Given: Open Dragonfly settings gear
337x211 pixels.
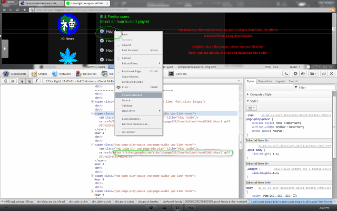Looking at the screenshot, I should (295, 74).
